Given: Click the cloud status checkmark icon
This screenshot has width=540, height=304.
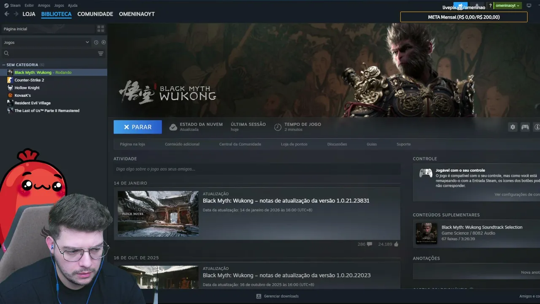Looking at the screenshot, I should (173, 127).
